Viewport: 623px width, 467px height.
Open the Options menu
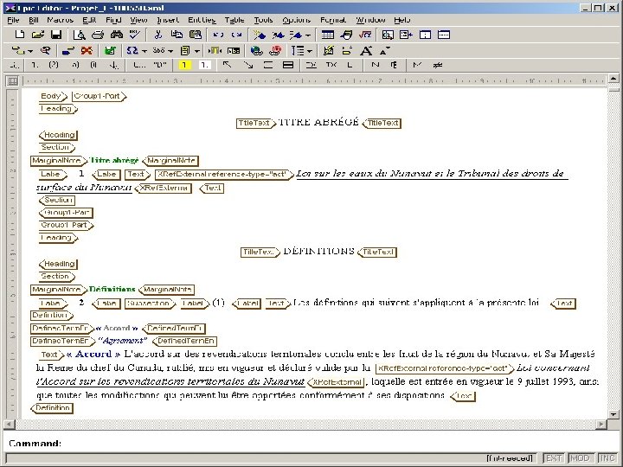[297, 20]
